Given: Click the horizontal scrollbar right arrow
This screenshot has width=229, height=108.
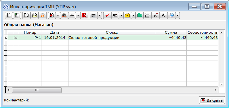Looking at the screenshot, I should tap(215, 90).
